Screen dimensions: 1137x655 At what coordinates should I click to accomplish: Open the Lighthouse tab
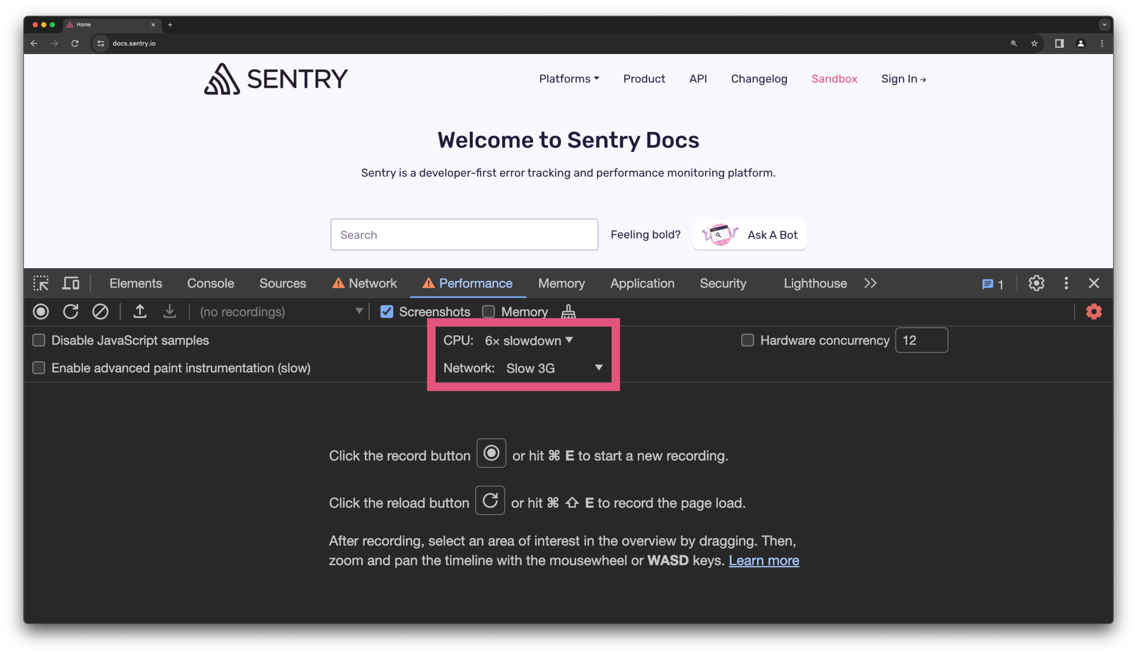point(815,283)
